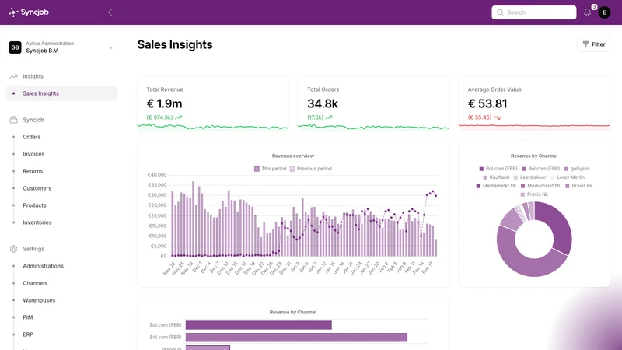Toggle Leroy Merlin legend entry

(x=568, y=177)
